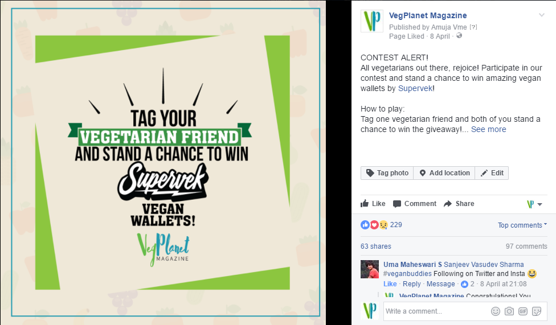
Task: Click the 229 reactions count
Action: click(396, 225)
